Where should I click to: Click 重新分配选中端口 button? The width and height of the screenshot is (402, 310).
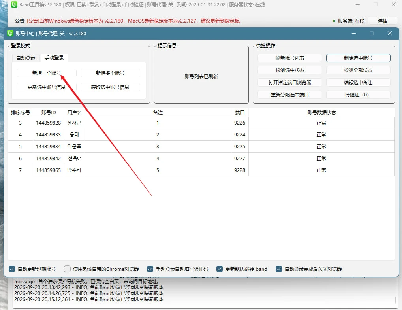[x=290, y=95]
